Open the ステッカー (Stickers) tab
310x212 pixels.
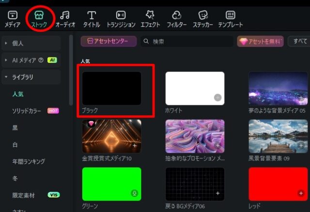click(x=203, y=19)
